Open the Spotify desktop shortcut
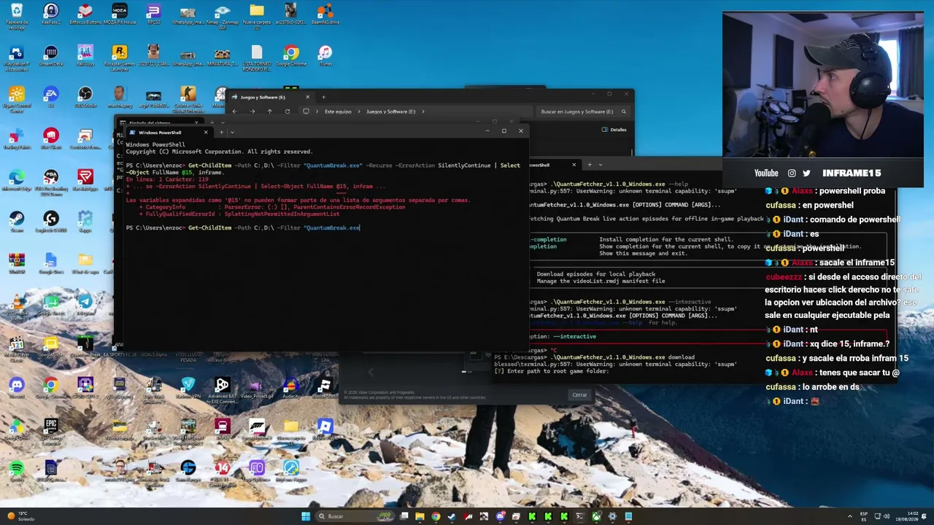Screen dimensions: 934x525 pyautogui.click(x=16, y=471)
